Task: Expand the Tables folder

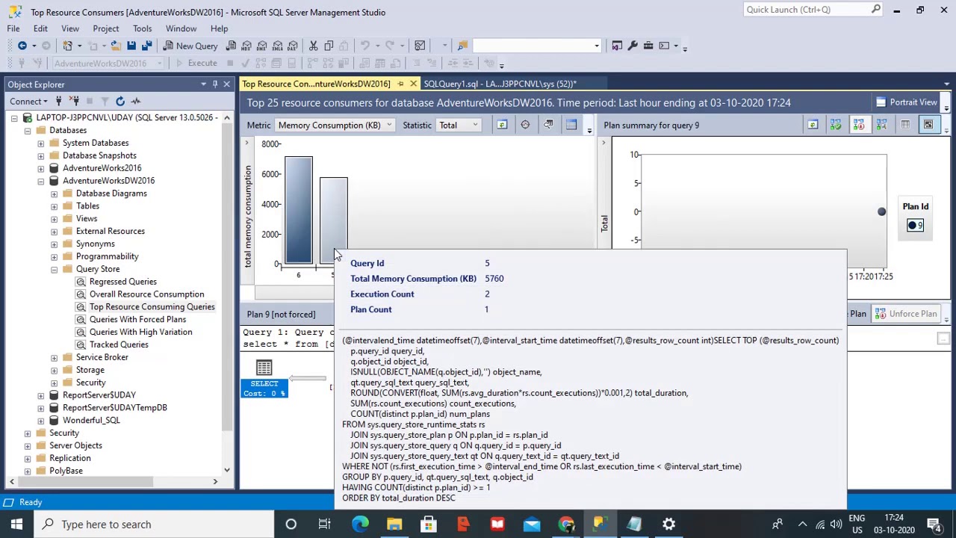Action: click(54, 206)
